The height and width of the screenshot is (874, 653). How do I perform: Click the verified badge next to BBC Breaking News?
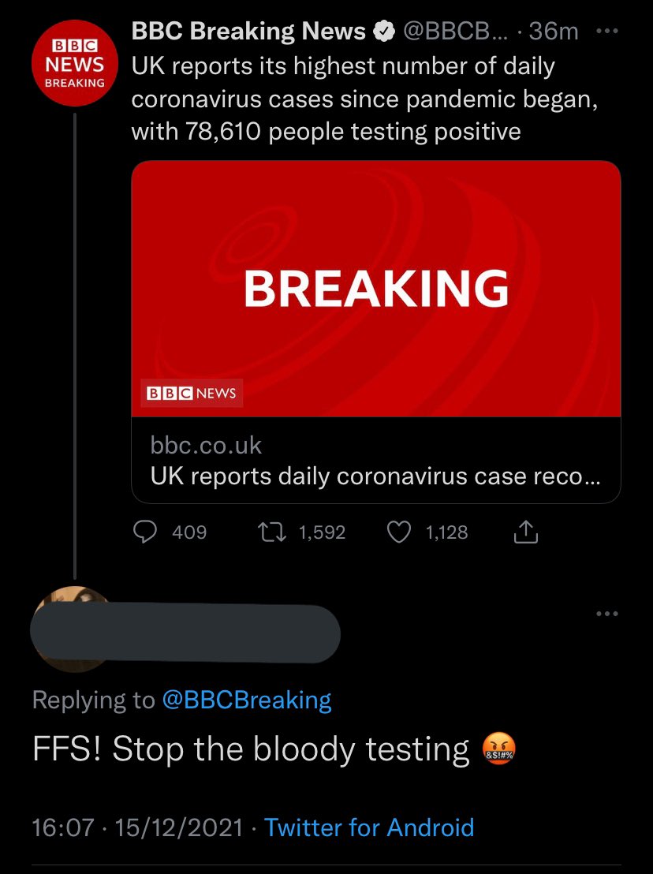point(383,32)
